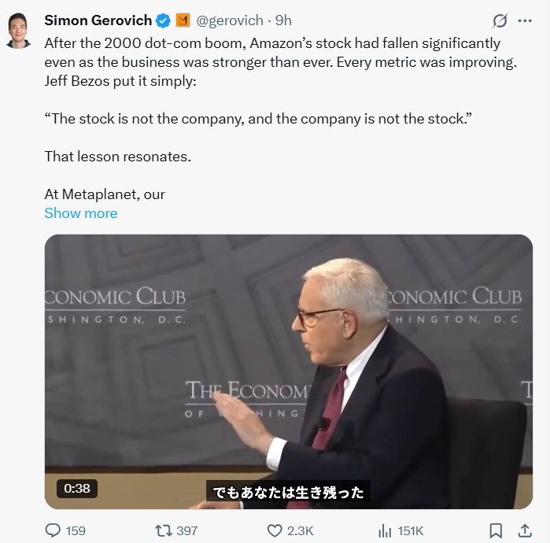The image size is (550, 543).
Task: Click the 397 reposts count
Action: [187, 530]
